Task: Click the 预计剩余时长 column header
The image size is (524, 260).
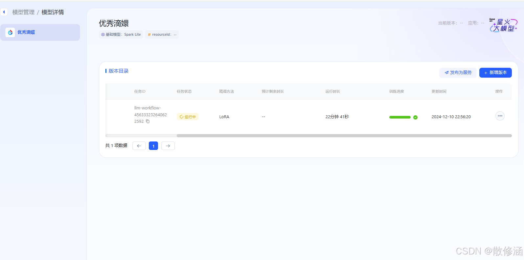Action: click(273, 91)
